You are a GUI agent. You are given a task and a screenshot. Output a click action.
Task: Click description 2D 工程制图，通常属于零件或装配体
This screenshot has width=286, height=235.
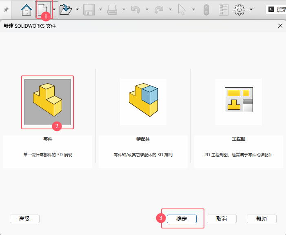[239, 155]
